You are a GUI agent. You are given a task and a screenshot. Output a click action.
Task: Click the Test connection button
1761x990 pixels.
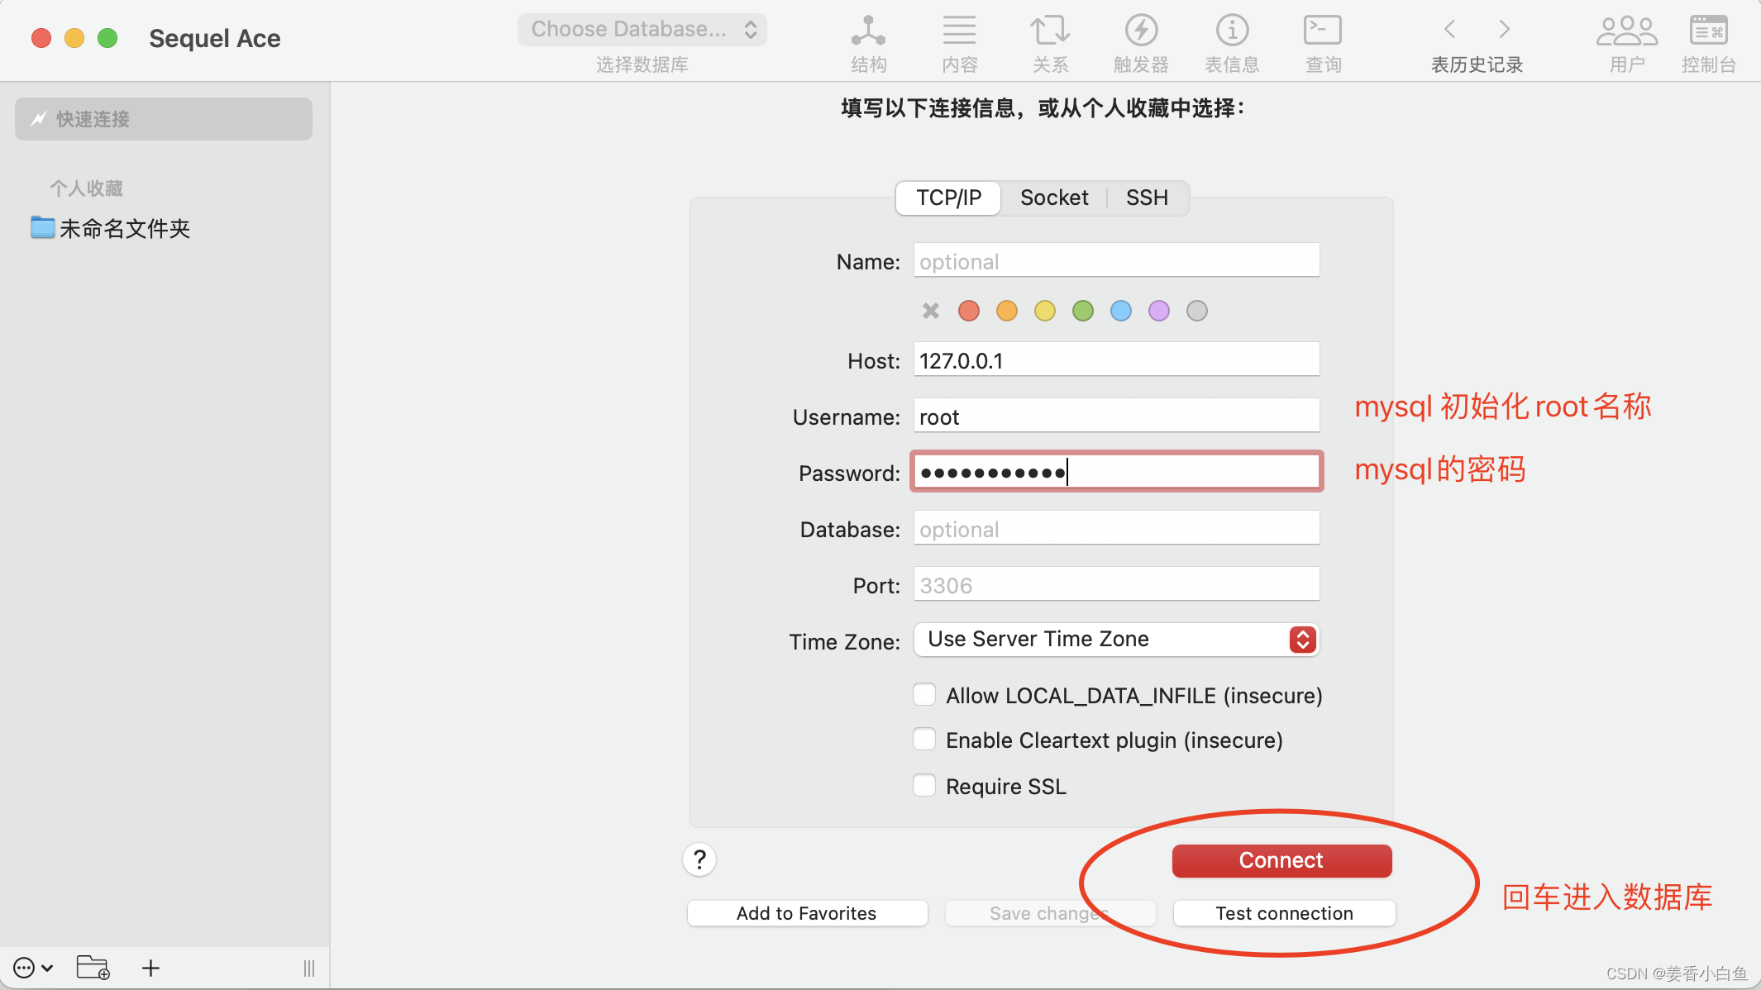tap(1284, 913)
